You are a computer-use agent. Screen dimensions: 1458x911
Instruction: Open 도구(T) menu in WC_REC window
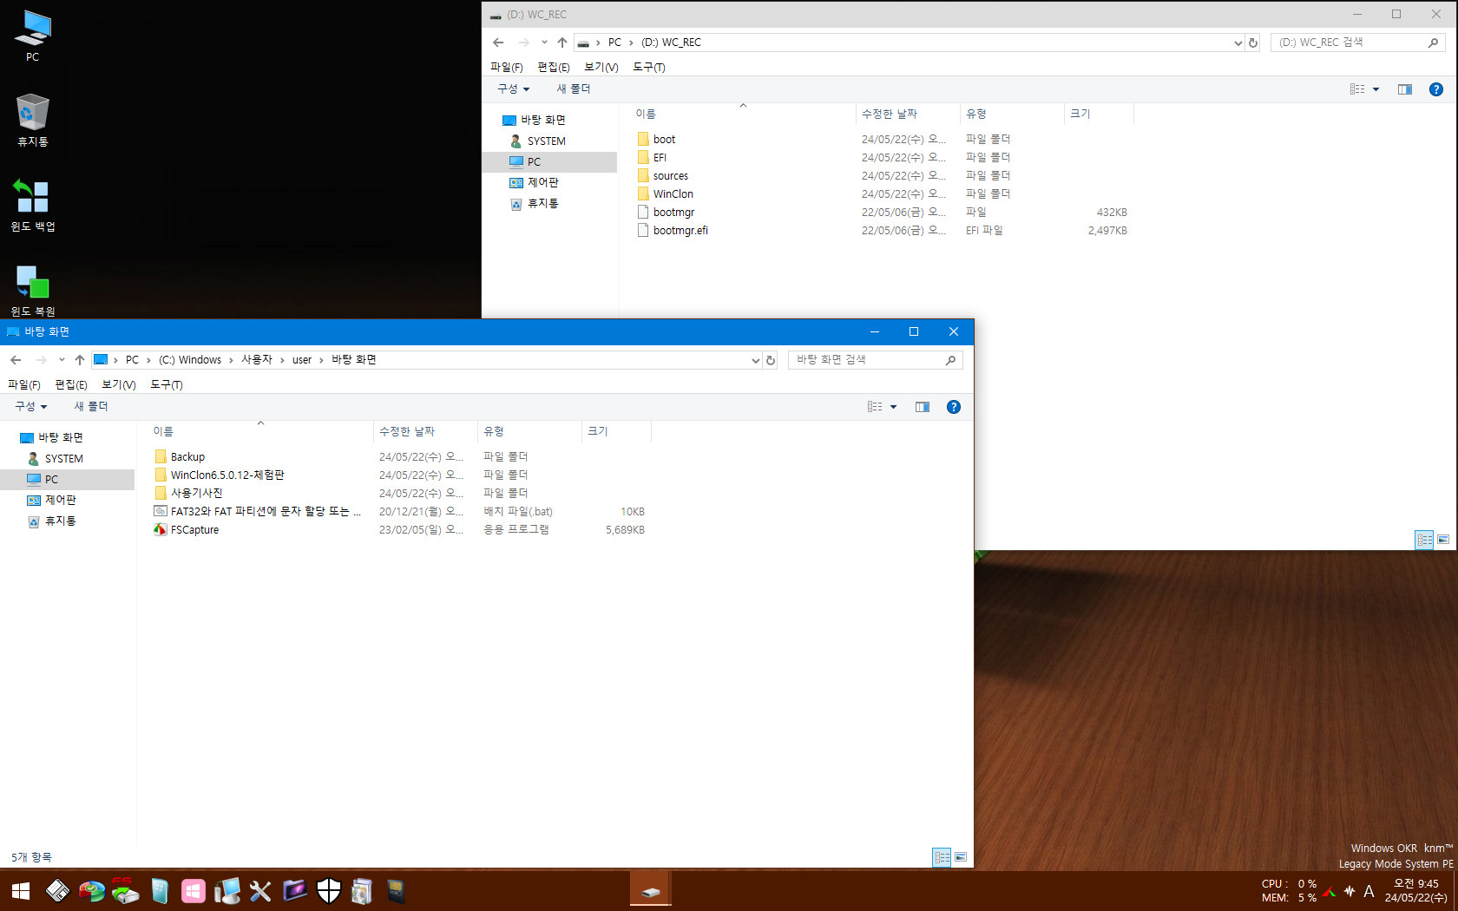pyautogui.click(x=648, y=67)
